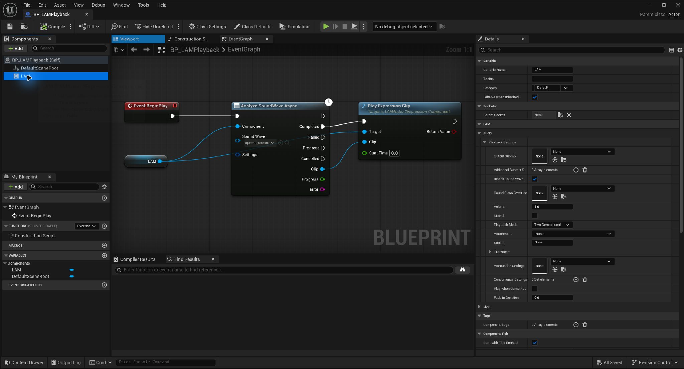Expand the Transform property

coord(490,252)
